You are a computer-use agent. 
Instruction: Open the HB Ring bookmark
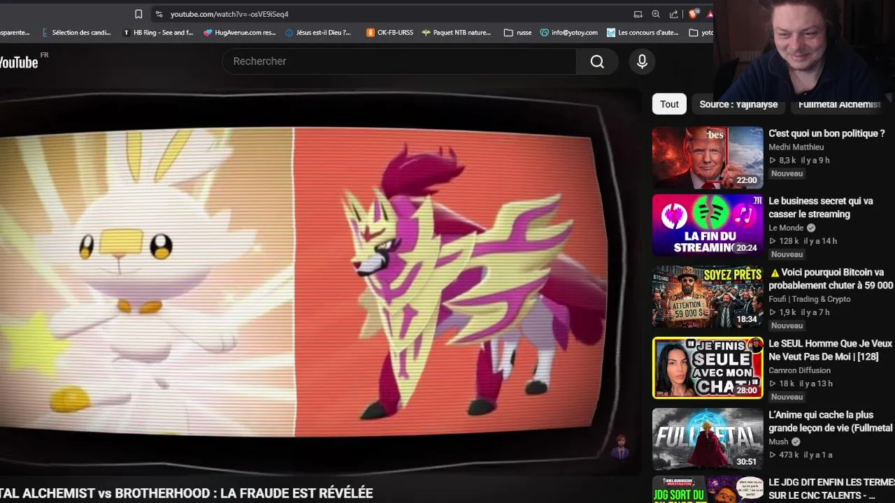click(158, 32)
